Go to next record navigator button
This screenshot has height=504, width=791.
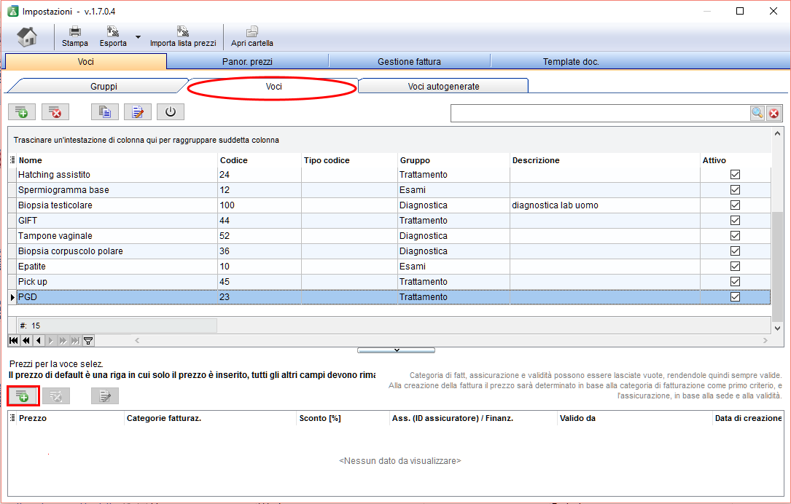50,341
